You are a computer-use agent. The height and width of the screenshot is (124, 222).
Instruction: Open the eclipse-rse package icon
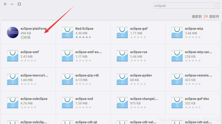pos(122,56)
